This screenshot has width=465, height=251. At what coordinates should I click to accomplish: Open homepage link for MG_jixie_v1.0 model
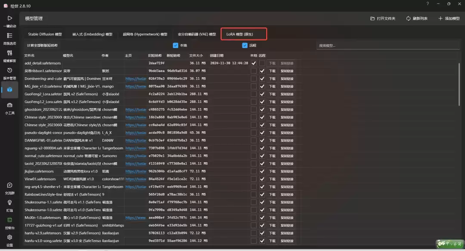[136, 86]
